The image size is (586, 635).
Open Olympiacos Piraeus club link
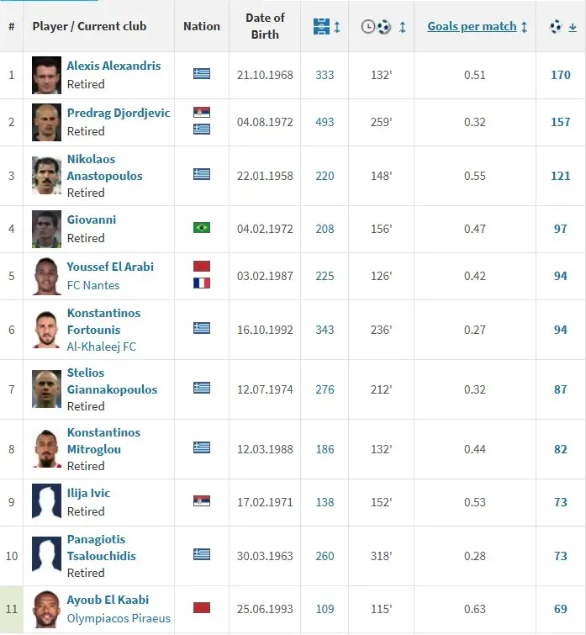119,618
